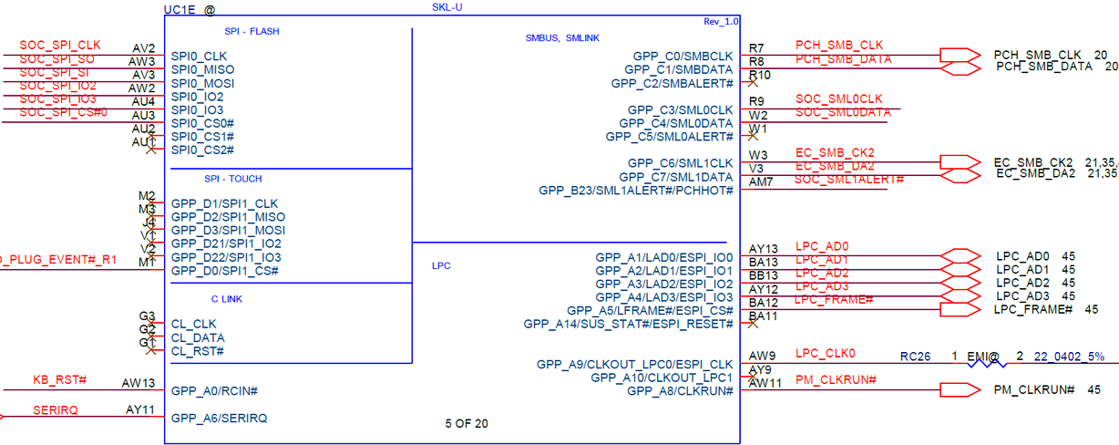Viewport: 1119px width, 445px height.
Task: Click the red EC_SMB_CK2 net label
Action: [x=835, y=152]
